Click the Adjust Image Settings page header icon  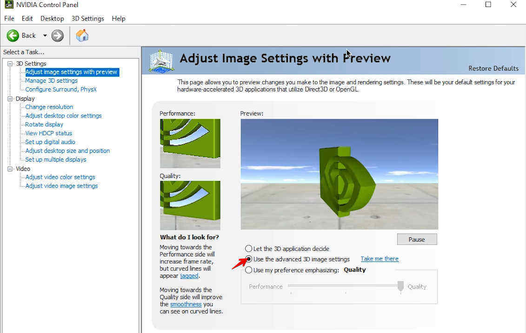[x=160, y=59]
